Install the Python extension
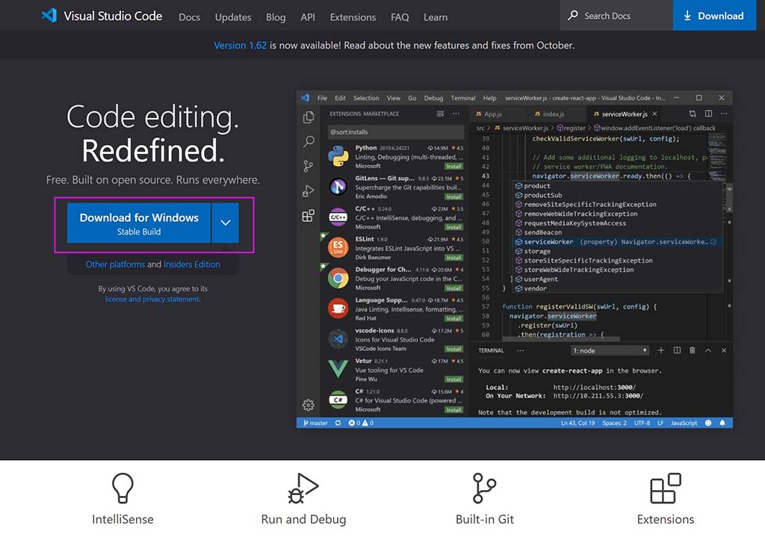The width and height of the screenshot is (765, 540). click(x=454, y=166)
